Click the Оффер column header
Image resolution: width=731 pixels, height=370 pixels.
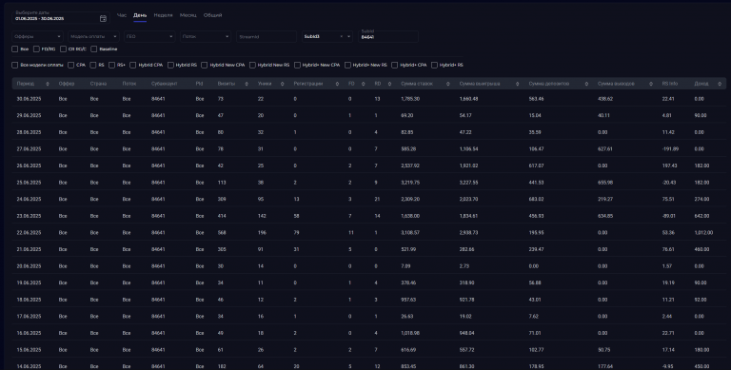pos(67,84)
